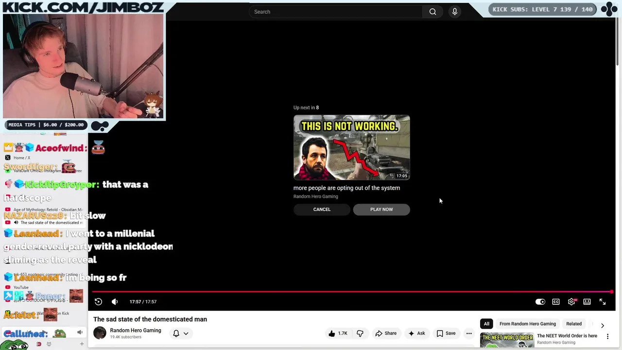Replay the video with the replay icon
Screen dimensions: 622x350
[x=98, y=302]
